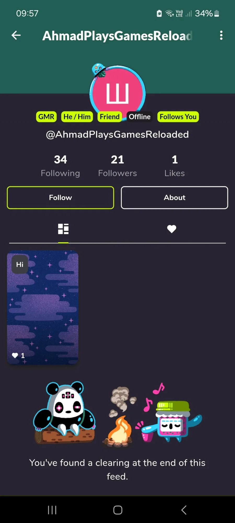
Task: Select the He / Him pronoun badge
Action: pyautogui.click(x=77, y=117)
